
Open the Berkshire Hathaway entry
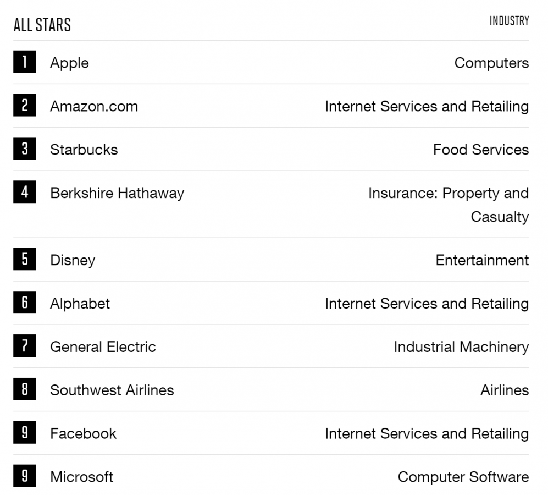tap(117, 194)
